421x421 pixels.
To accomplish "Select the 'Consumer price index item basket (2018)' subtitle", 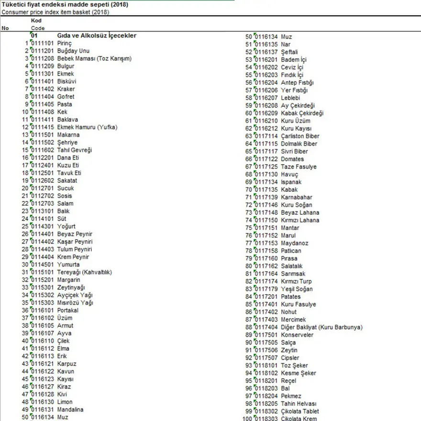I will click(x=55, y=12).
